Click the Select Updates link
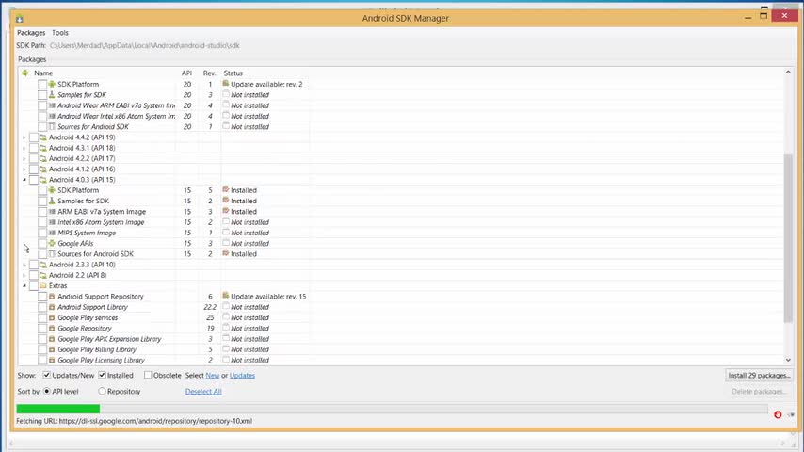 point(242,375)
